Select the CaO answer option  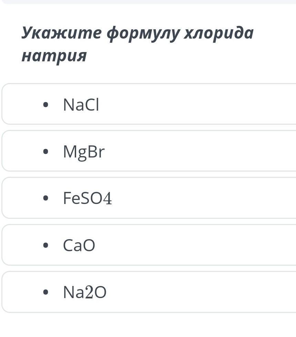click(x=149, y=245)
